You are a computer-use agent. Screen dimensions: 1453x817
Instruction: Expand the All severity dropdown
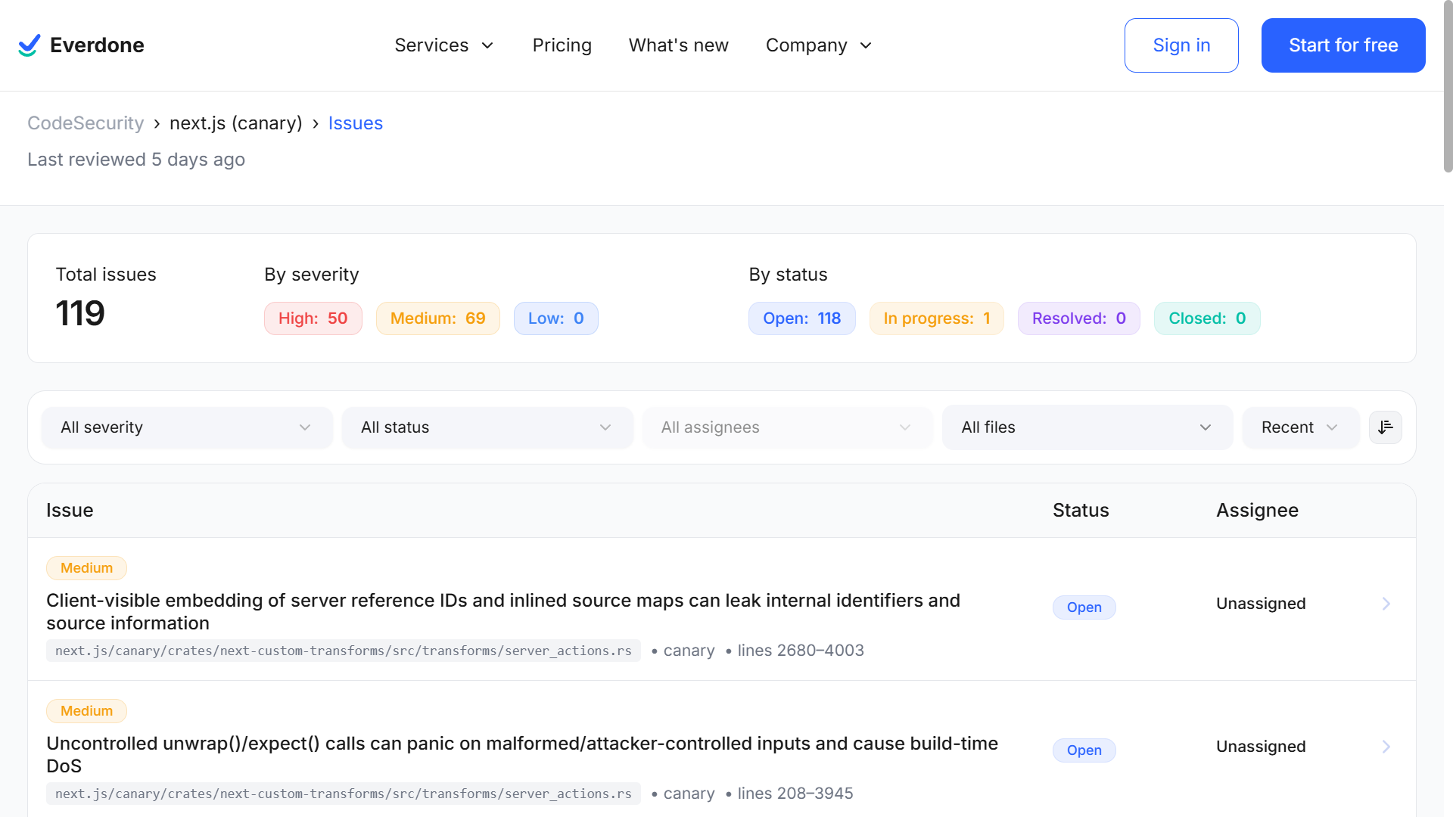pos(186,427)
